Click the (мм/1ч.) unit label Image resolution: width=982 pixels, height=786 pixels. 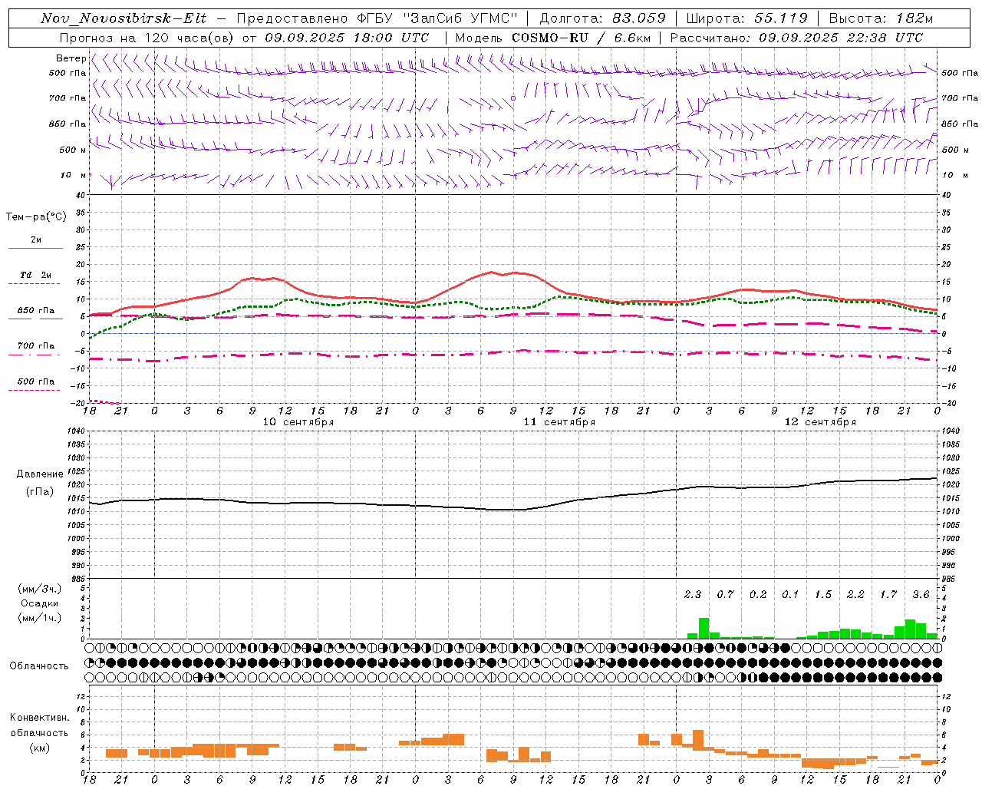(x=40, y=618)
